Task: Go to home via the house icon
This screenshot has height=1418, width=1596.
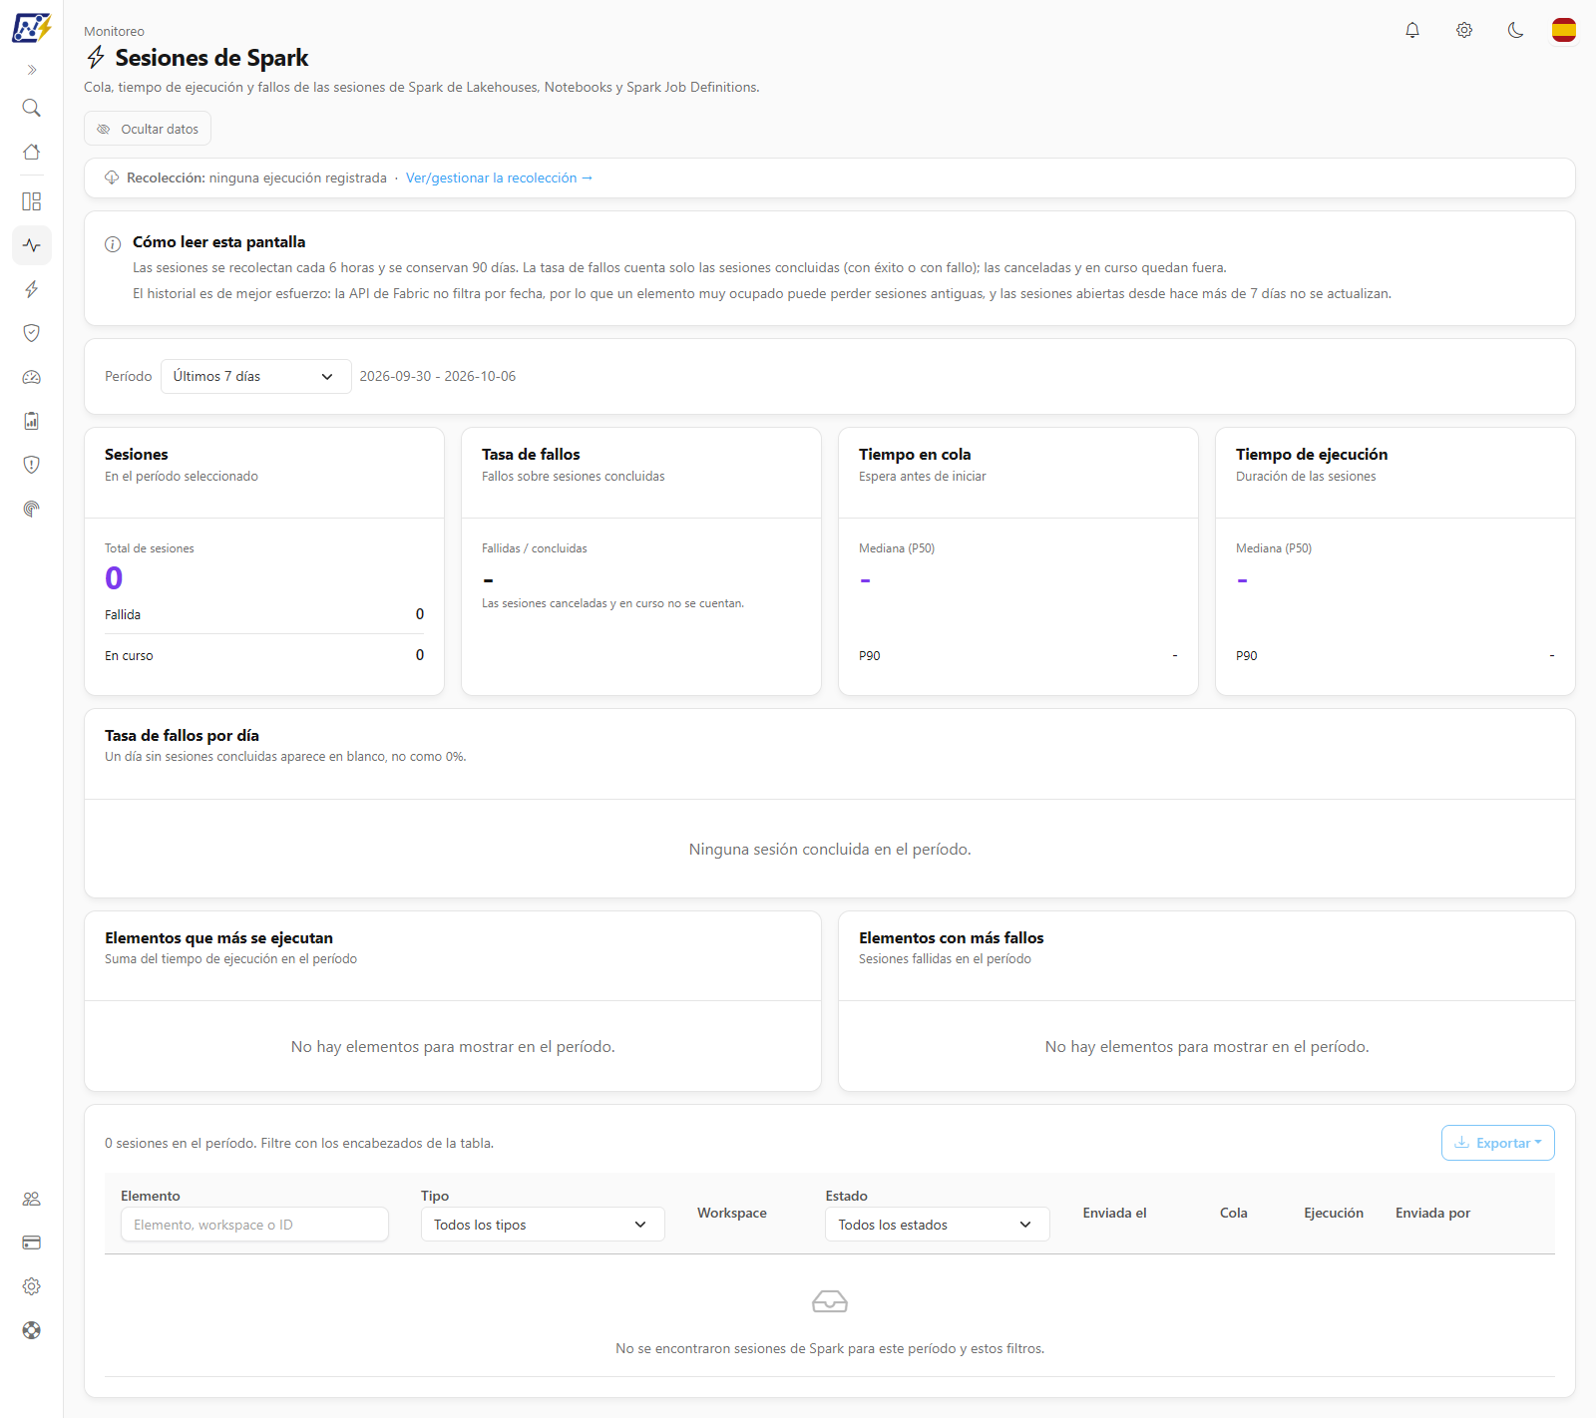Action: 32,152
